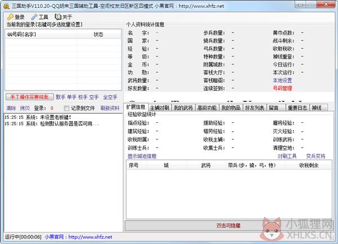Image resolution: width=338 pixels, height=244 pixels.
Task: Open the 对刷工具 link
Action: (287, 156)
